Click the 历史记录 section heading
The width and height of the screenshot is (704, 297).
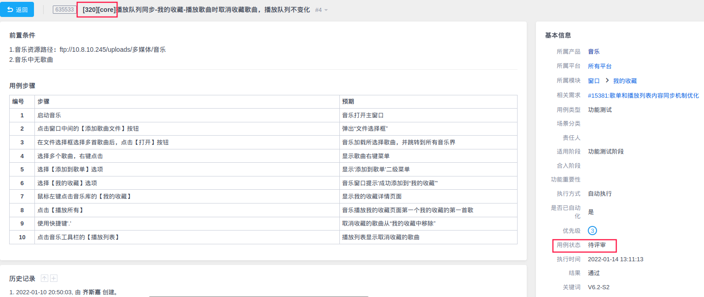coord(22,279)
